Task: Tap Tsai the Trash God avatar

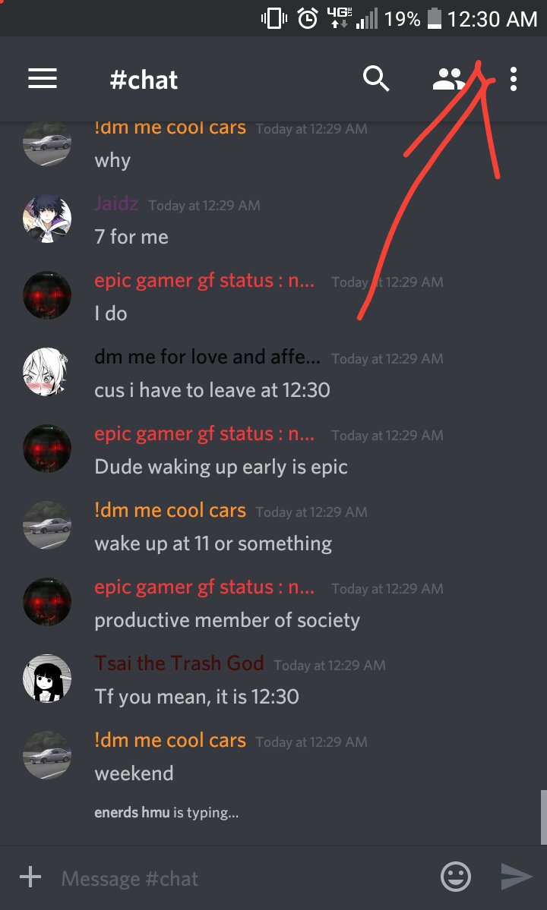Action: tap(47, 679)
